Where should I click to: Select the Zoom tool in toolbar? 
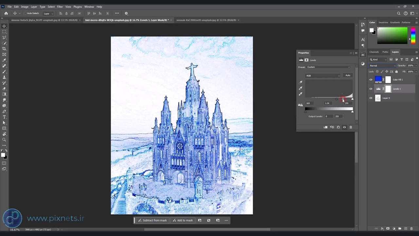coord(4,140)
